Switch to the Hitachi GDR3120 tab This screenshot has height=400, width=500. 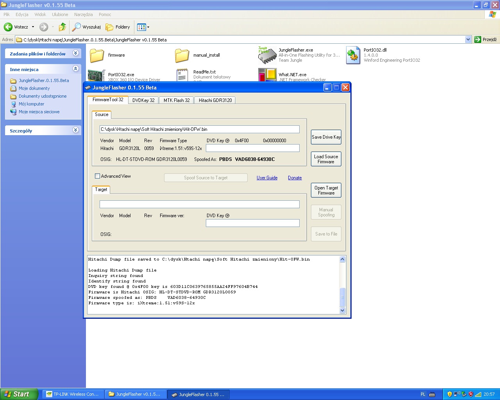215,100
